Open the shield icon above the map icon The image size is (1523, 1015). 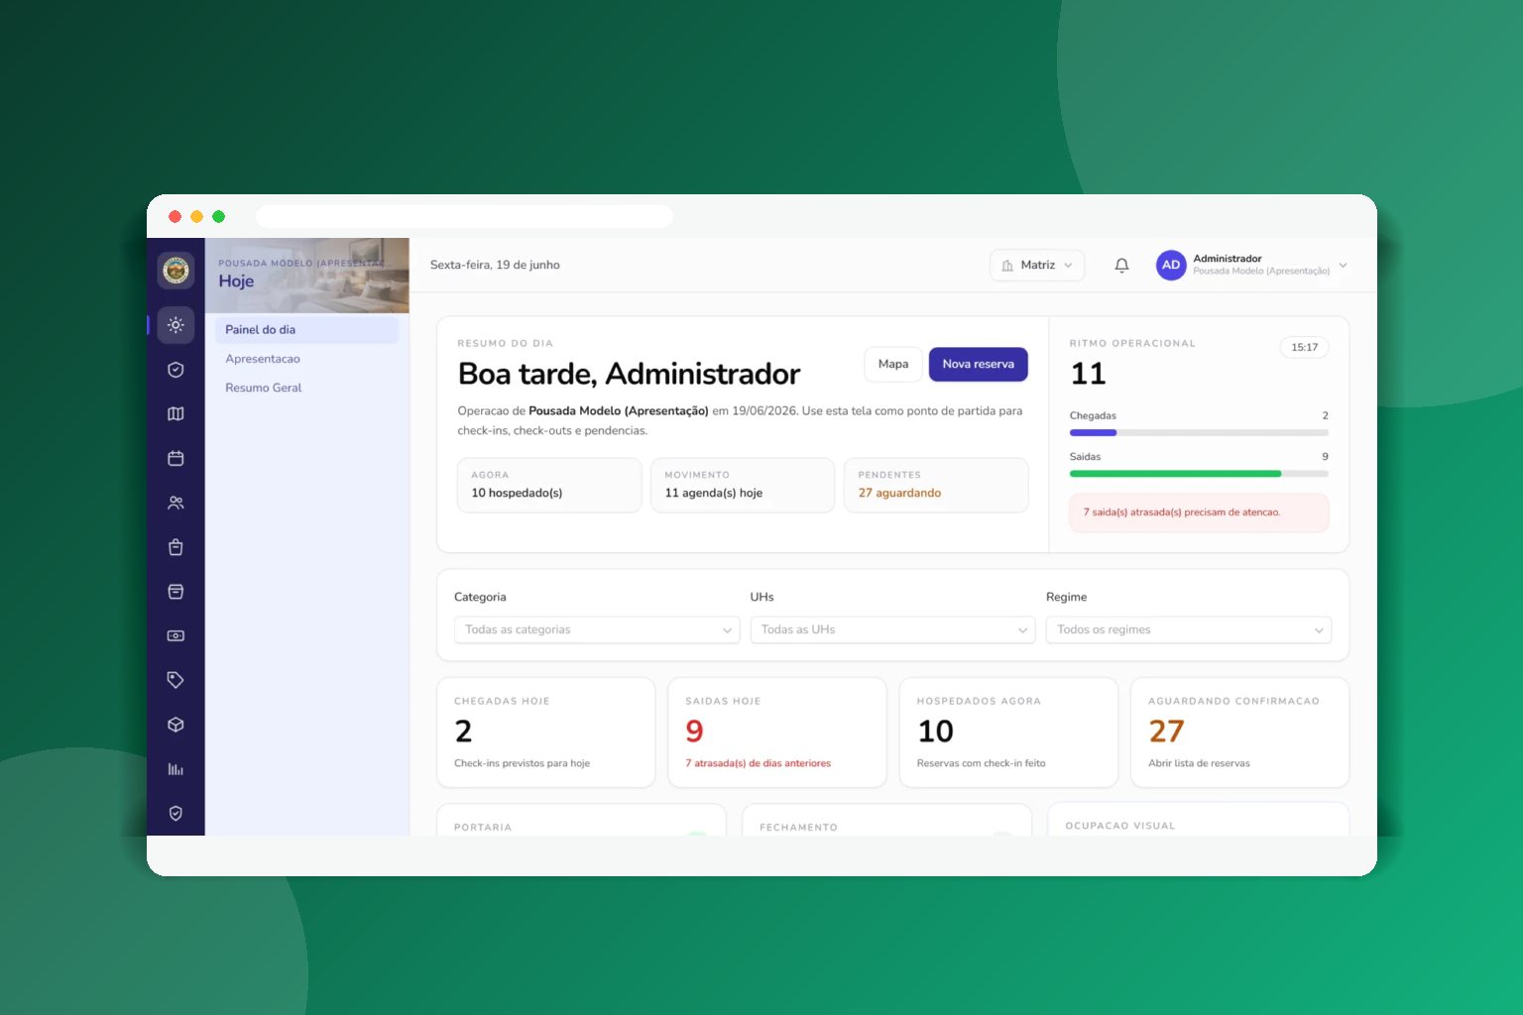(176, 370)
